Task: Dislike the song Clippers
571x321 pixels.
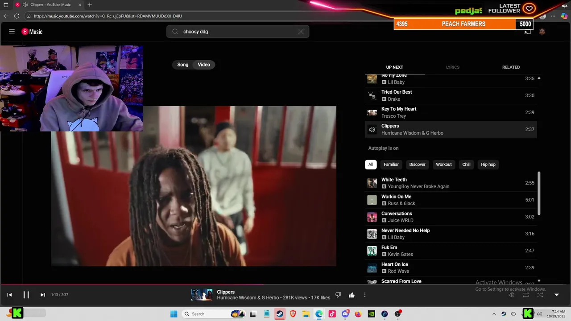Action: (338, 295)
